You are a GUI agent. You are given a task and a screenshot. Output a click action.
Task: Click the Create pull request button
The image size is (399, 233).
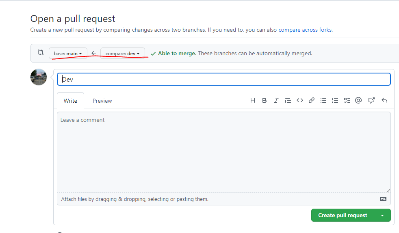click(343, 215)
